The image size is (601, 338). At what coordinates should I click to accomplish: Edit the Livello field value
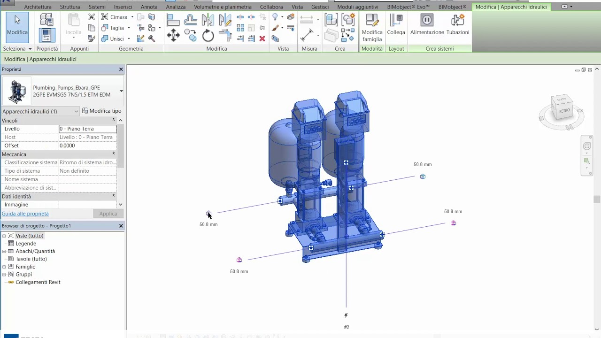coord(87,129)
